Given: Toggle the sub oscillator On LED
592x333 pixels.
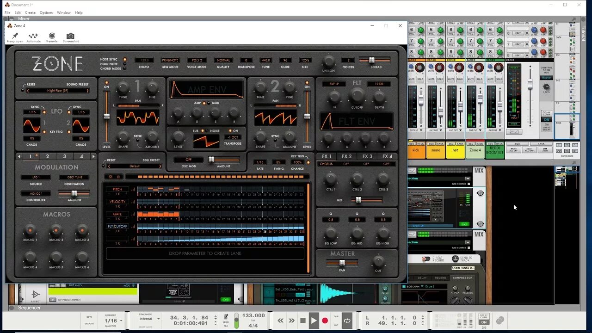Looking at the screenshot, I should pyautogui.click(x=231, y=131).
